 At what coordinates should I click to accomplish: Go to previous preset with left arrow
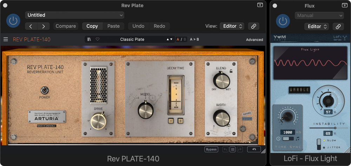click(x=31, y=26)
